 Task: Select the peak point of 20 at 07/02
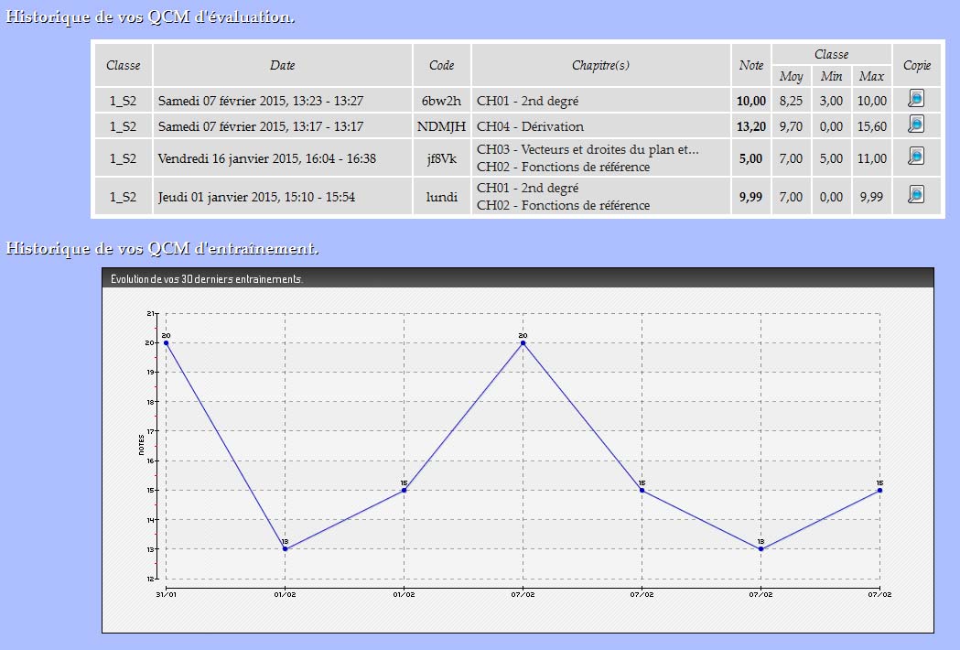coord(523,342)
